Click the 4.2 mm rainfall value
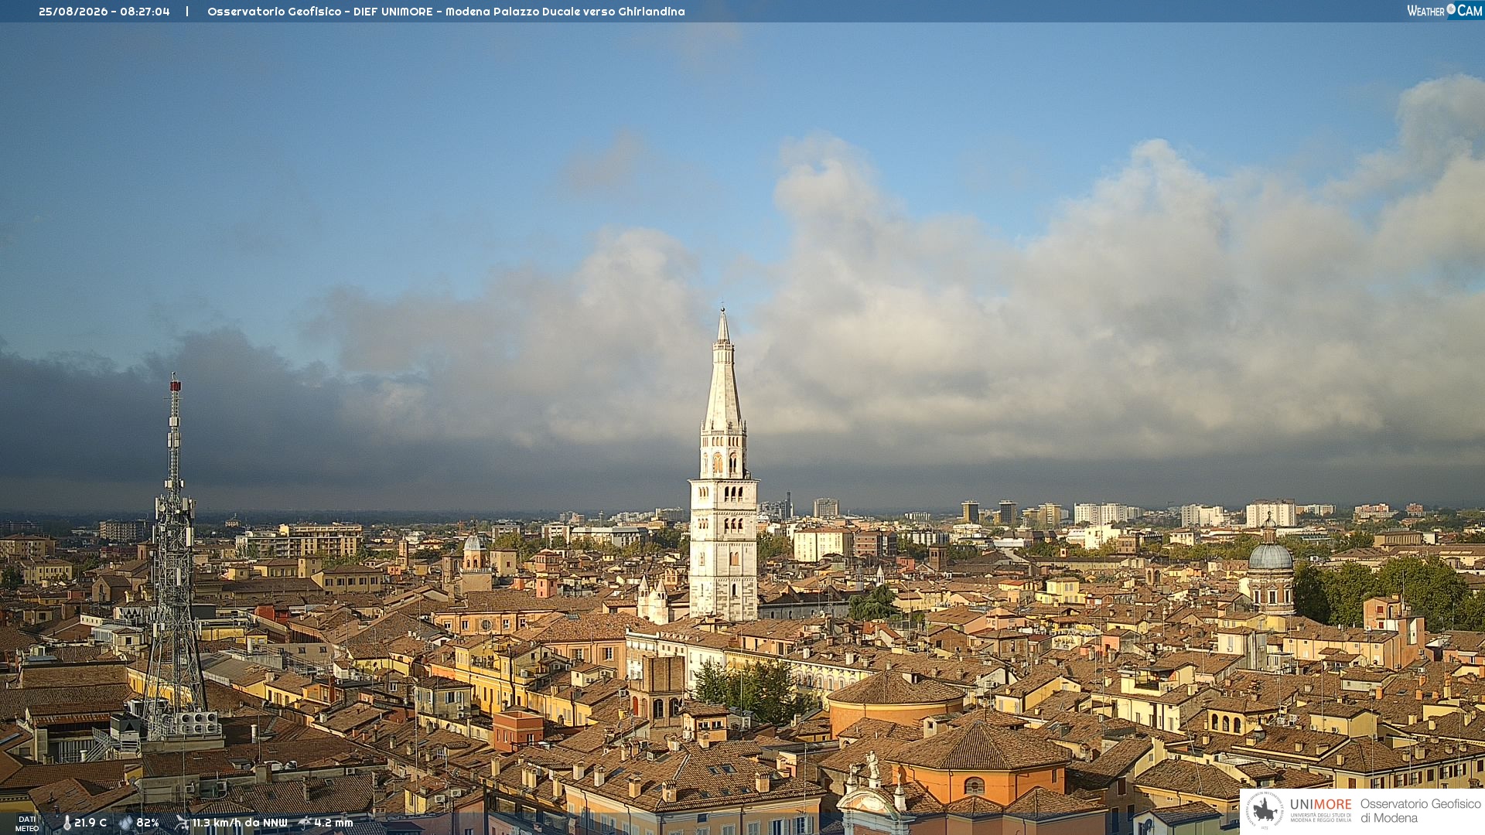1485x835 pixels. point(333,823)
